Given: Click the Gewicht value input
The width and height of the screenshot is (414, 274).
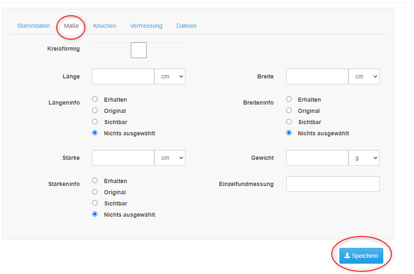Looking at the screenshot, I should pos(317,158).
